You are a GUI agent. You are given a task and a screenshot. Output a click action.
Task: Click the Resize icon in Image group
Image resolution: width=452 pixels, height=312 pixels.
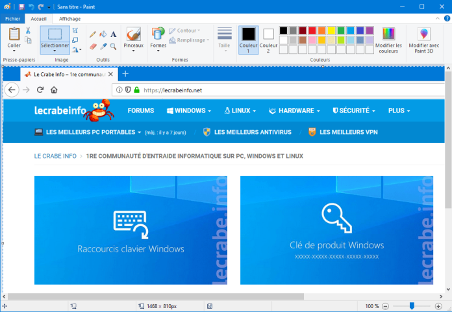pyautogui.click(x=75, y=40)
